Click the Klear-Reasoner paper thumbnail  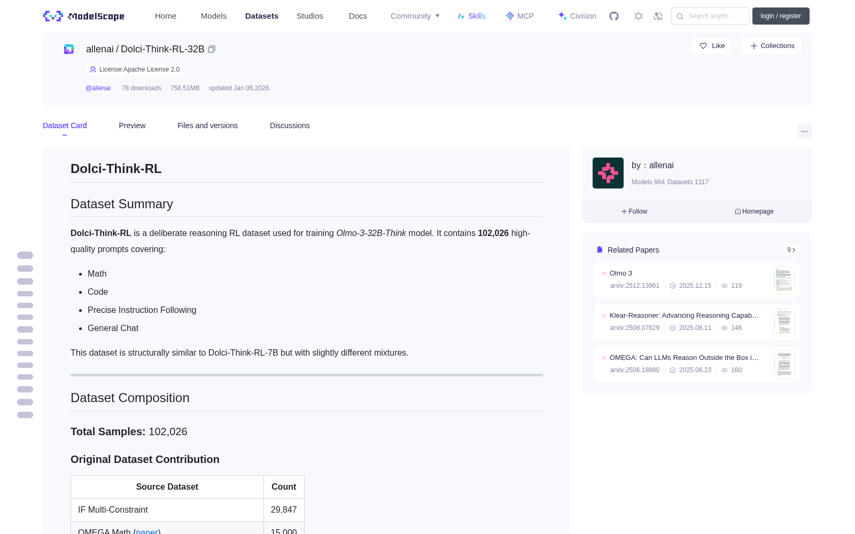784,322
